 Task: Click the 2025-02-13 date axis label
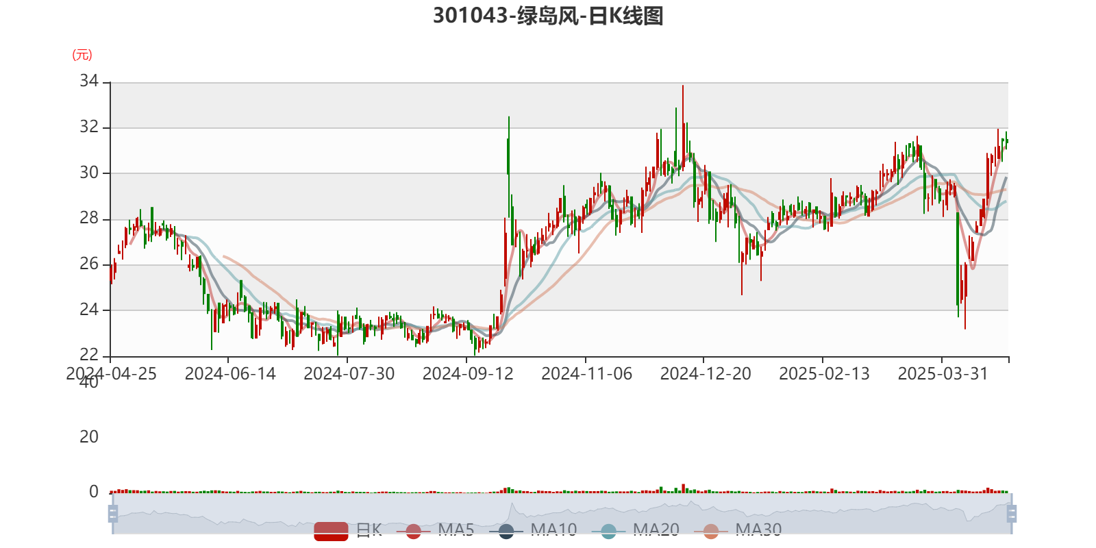pos(824,374)
